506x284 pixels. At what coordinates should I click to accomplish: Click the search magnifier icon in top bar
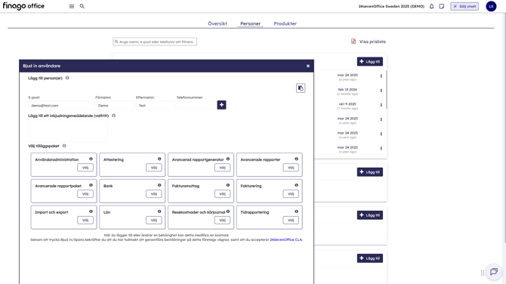point(82,6)
